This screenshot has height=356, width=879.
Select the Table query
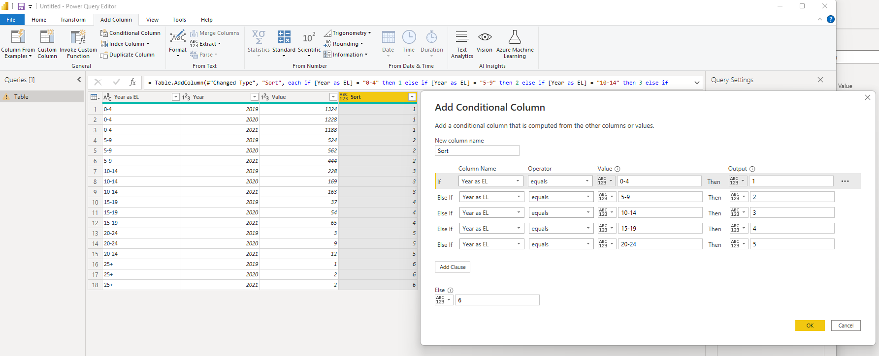point(42,97)
